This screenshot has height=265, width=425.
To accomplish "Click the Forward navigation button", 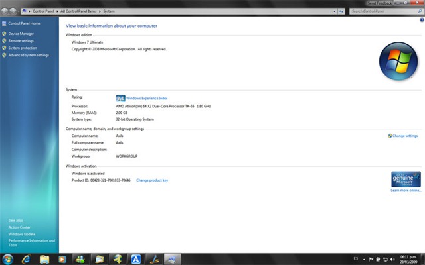I will 13,11.
